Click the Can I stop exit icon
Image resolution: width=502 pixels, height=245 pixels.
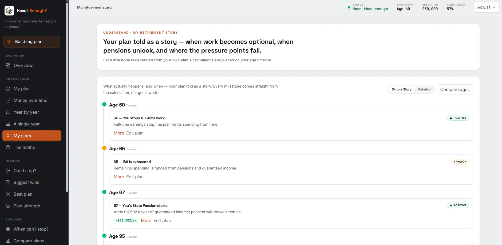click(8, 171)
